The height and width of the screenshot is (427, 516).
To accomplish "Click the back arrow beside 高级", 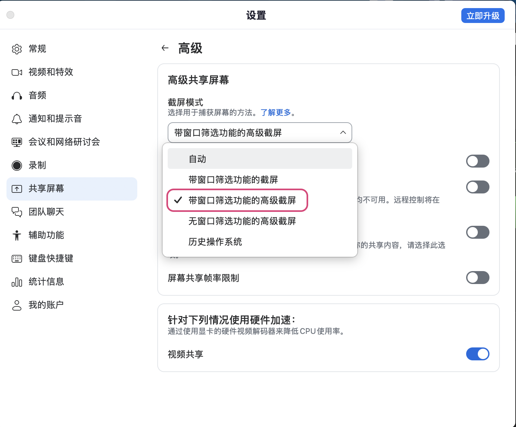I will 165,48.
